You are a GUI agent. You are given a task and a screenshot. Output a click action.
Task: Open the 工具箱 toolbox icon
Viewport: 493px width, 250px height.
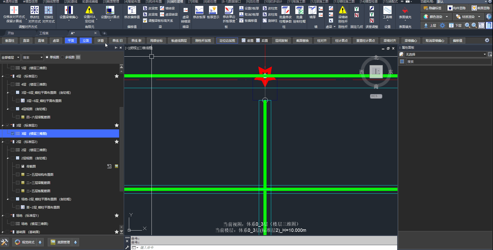387,10
